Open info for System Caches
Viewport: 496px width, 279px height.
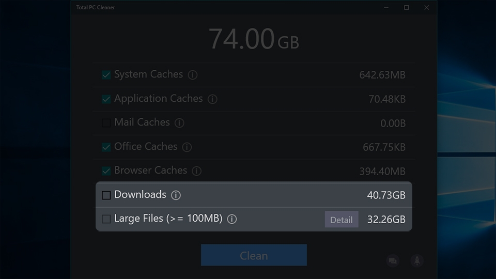[x=192, y=75]
